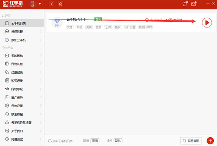
Task: Expand chevron next to 我的等级
Action: coord(41,89)
